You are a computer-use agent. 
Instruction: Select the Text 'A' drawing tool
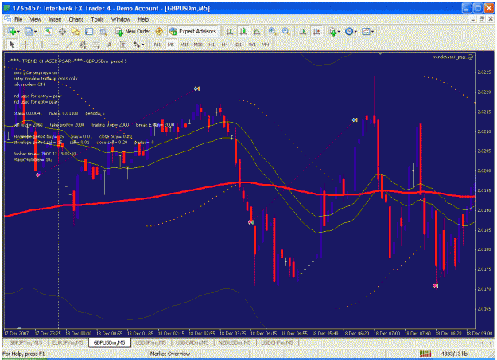point(110,45)
